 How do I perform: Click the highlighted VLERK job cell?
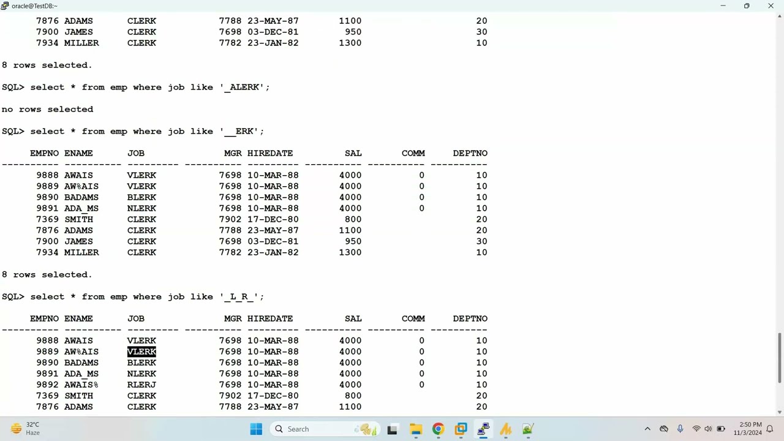141,352
